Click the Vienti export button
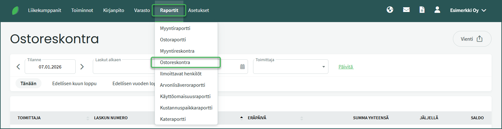 click(x=472, y=39)
